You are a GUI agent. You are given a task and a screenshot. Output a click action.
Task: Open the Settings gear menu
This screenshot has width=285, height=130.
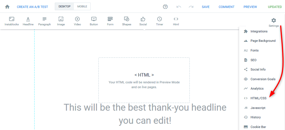pyautogui.click(x=274, y=22)
